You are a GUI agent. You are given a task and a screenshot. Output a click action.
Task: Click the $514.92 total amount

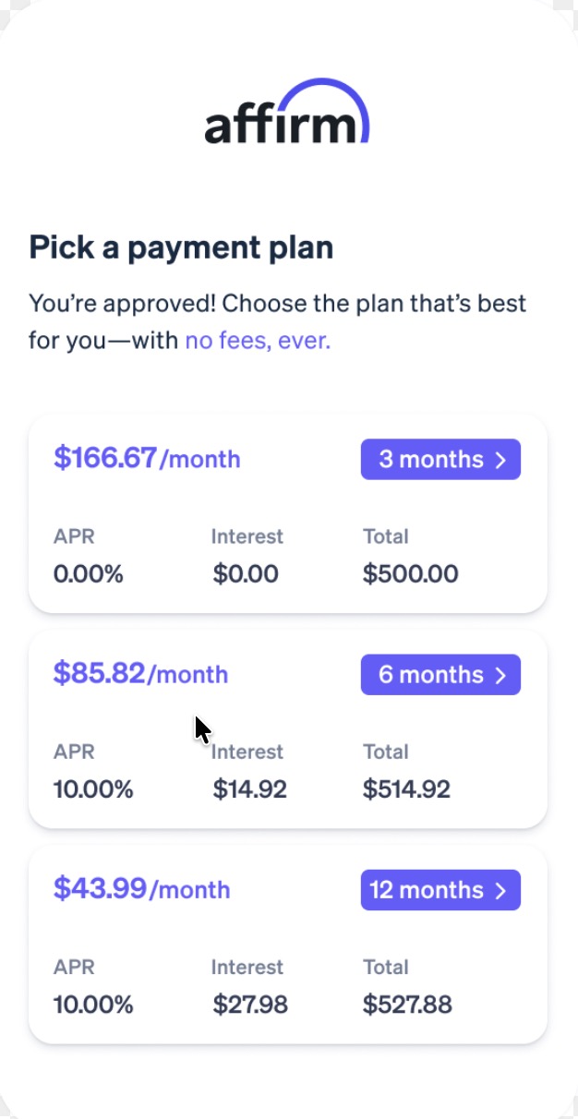click(406, 789)
